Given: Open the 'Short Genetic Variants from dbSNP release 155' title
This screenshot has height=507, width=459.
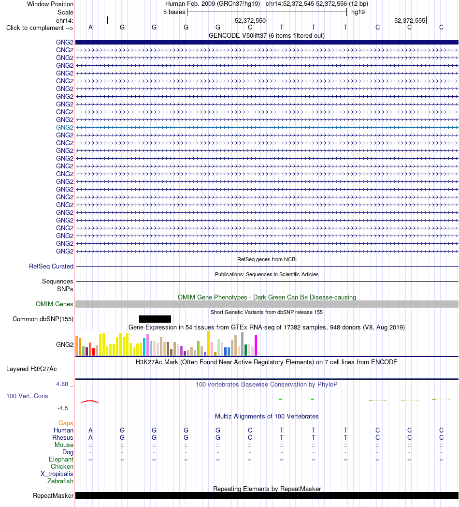Looking at the screenshot, I should pyautogui.click(x=267, y=312).
